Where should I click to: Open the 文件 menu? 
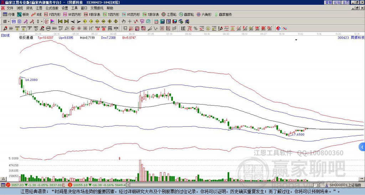10,8
